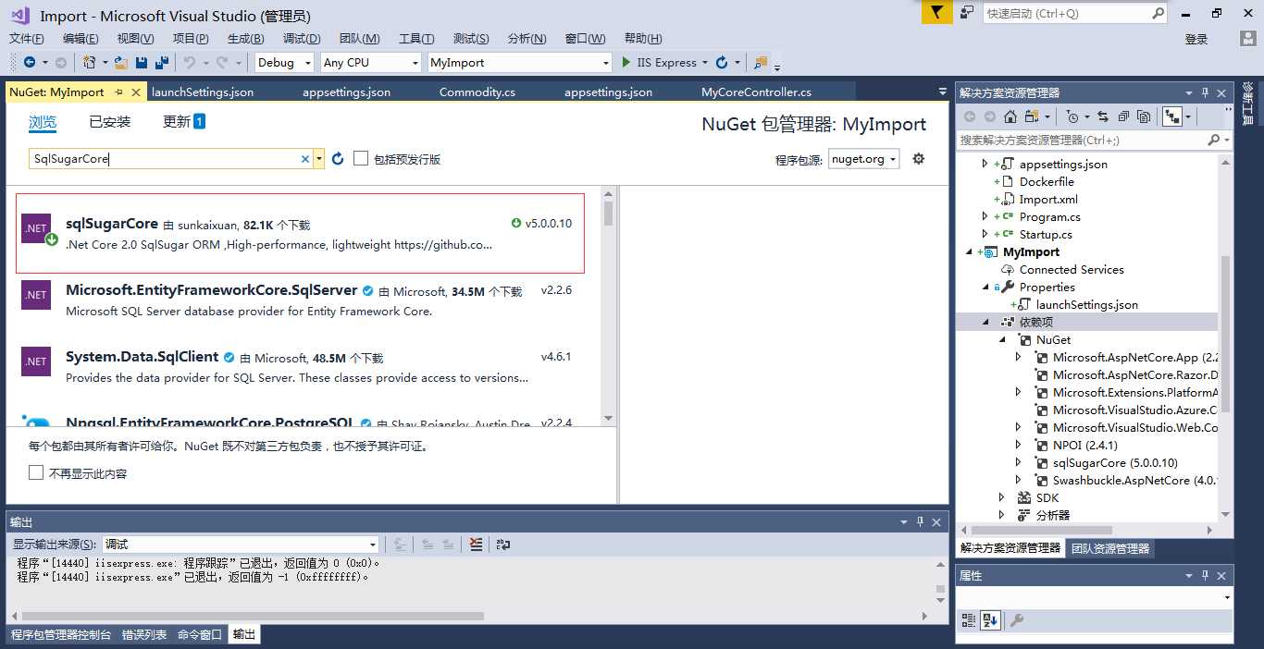The width and height of the screenshot is (1264, 649).
Task: Switch to the 更新 NuGet tab
Action: [x=184, y=122]
